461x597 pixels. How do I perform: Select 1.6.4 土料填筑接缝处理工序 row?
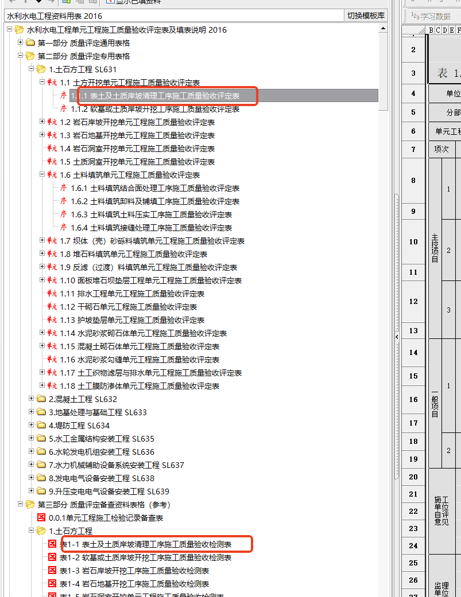coord(151,228)
